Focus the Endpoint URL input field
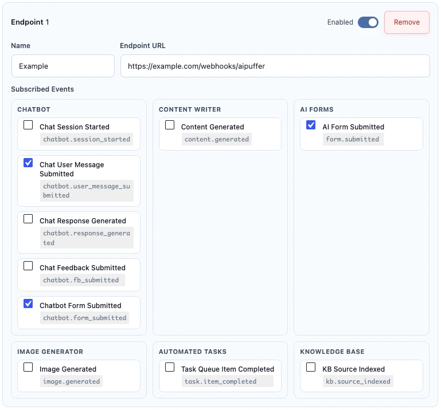The height and width of the screenshot is (410, 441). (275, 66)
